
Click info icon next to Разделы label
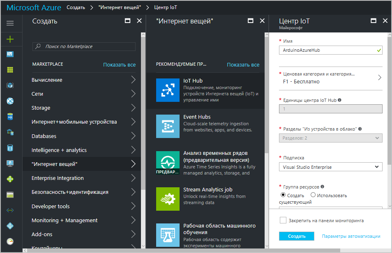[x=360, y=129]
